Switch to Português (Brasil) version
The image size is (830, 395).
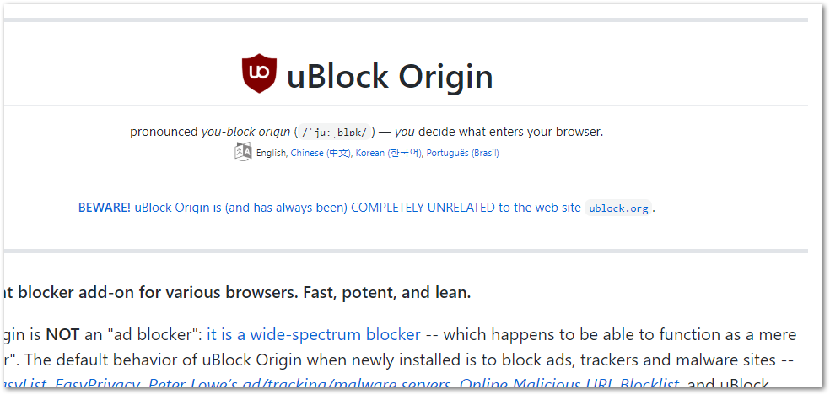tap(462, 154)
